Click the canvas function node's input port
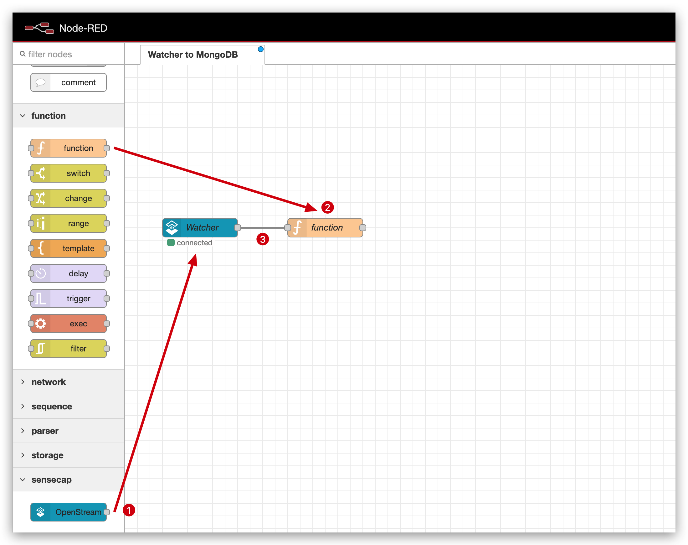688x545 pixels. coord(288,227)
